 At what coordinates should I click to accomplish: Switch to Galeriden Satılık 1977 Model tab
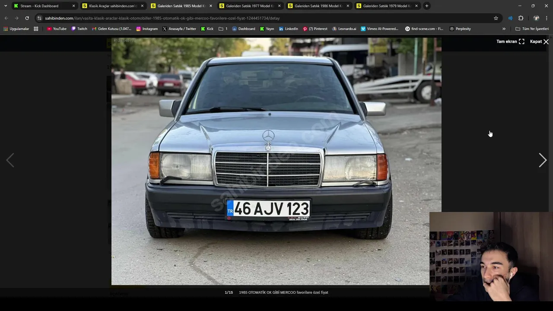249,6
